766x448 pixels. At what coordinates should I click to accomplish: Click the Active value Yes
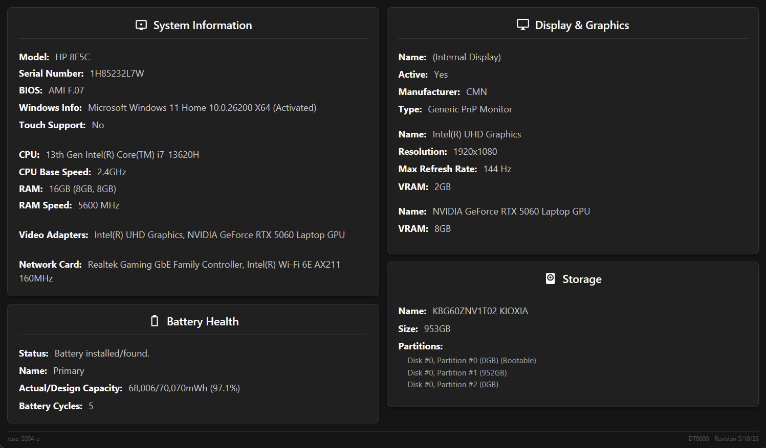[441, 75]
